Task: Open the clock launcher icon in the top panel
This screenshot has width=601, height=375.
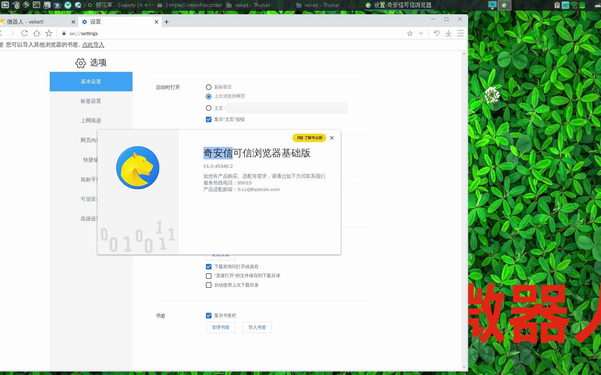Action: 68,5
